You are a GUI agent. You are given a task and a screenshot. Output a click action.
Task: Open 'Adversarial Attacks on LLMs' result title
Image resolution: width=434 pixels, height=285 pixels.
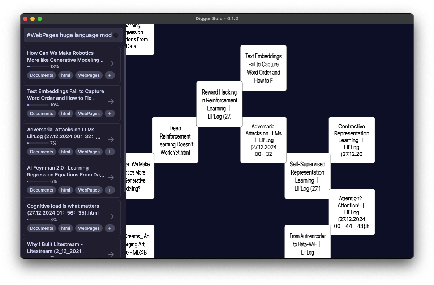click(x=64, y=133)
